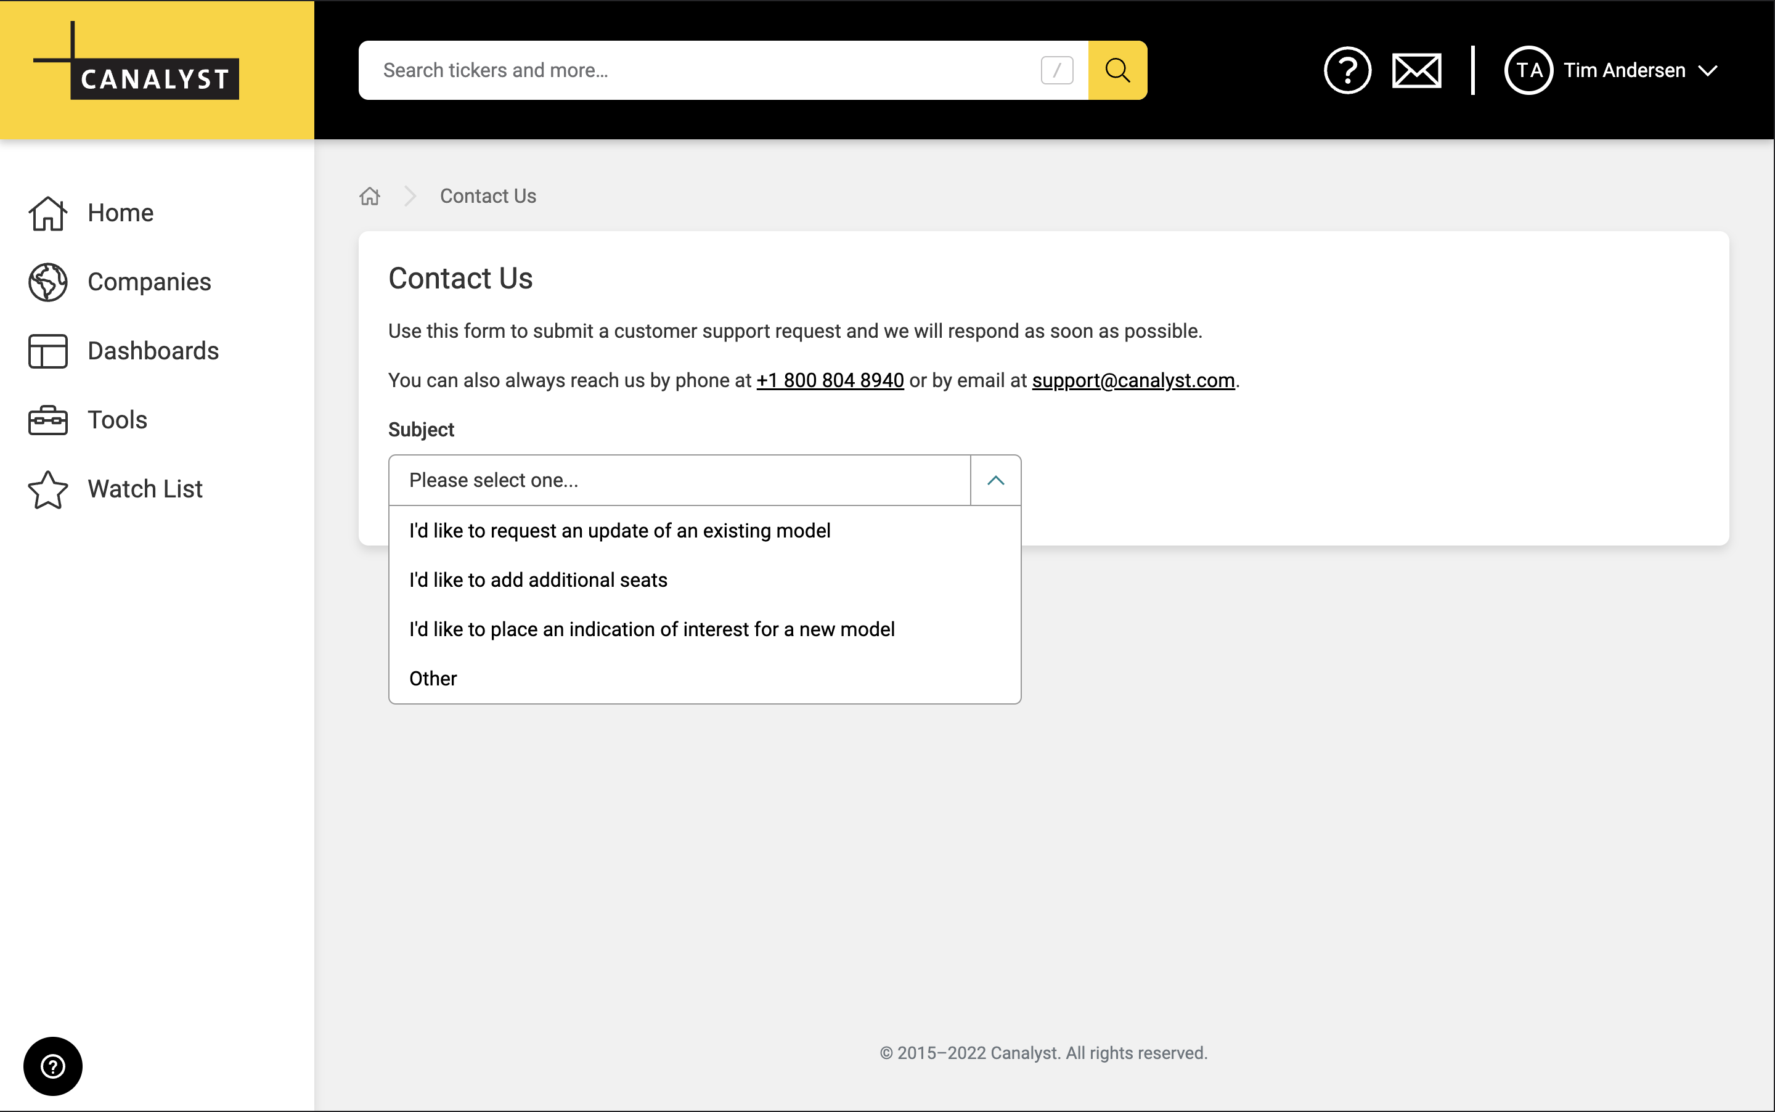Open Dashboards in the sidebar
1775x1112 pixels.
(x=152, y=351)
